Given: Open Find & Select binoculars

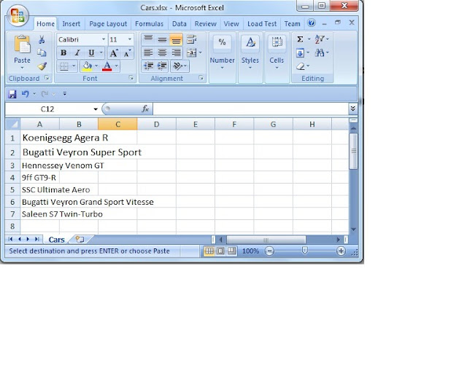Looking at the screenshot, I should pos(320,53).
